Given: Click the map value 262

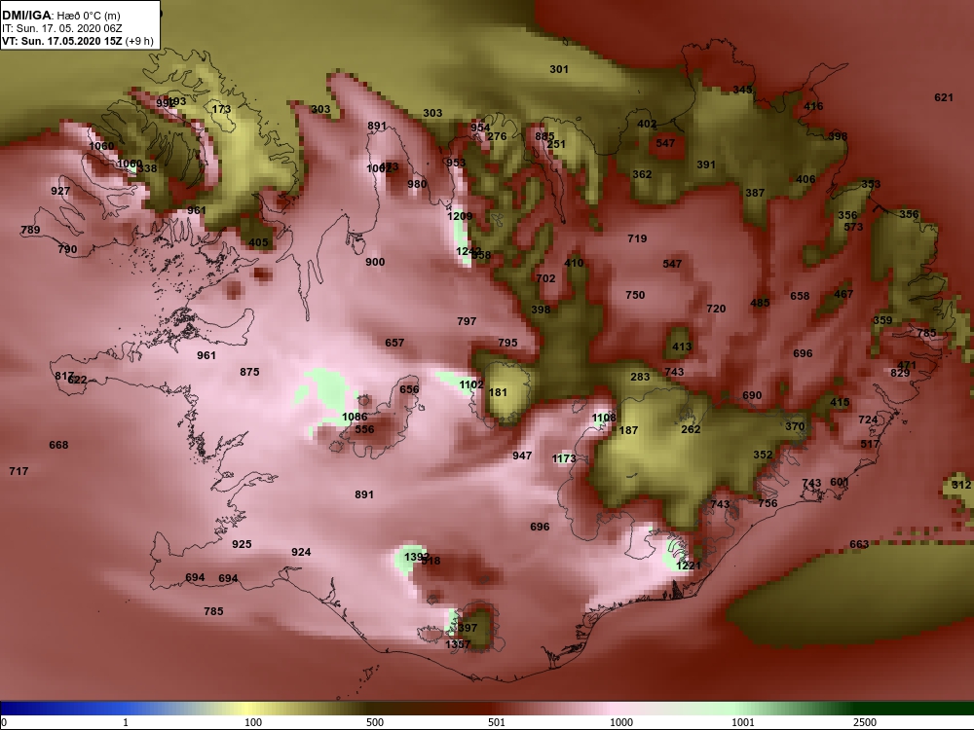Looking at the screenshot, I should (691, 429).
